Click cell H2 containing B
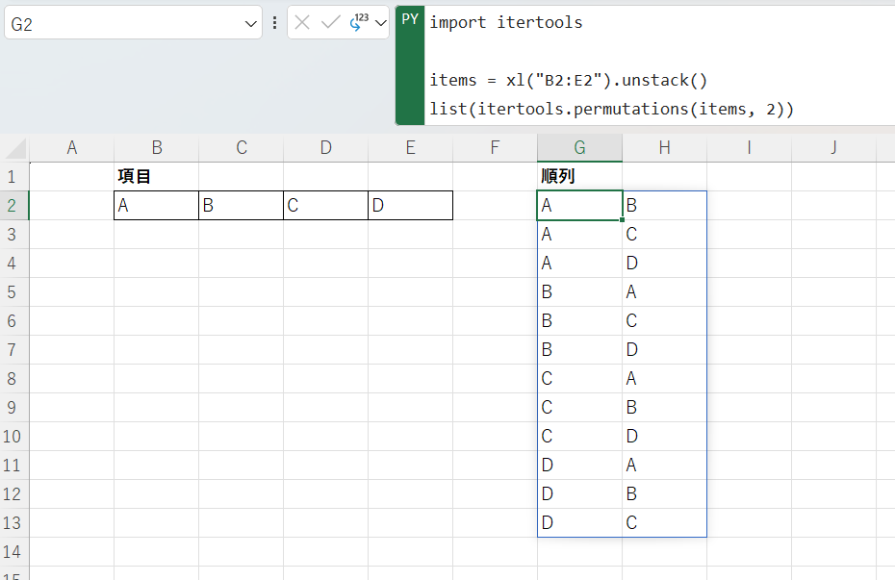Viewport: 895px width, 580px height. (x=664, y=205)
